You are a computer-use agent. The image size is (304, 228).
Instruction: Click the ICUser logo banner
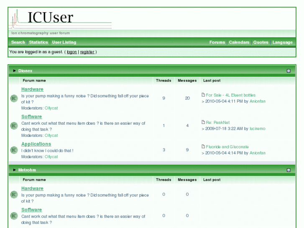pyautogui.click(x=60, y=19)
